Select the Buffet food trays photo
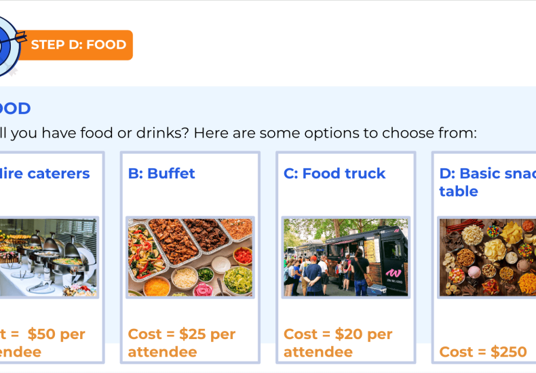This screenshot has height=373, width=536. click(x=190, y=257)
